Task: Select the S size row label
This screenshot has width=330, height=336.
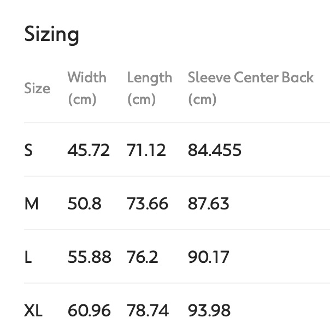Action: [28, 150]
